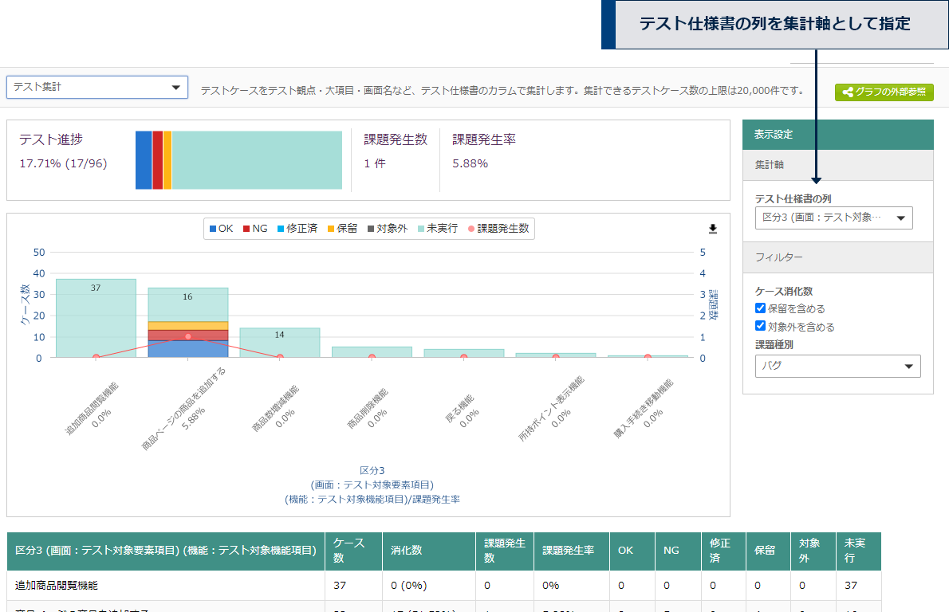The image size is (949, 612).
Task: Click the 追加商品閲覧機能 bar labeled 37
Action: click(x=96, y=318)
